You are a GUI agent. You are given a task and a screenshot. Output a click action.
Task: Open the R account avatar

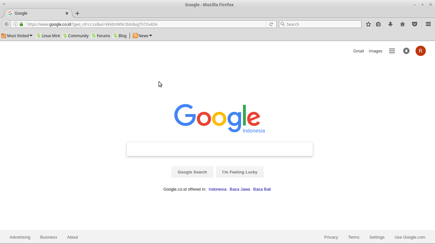[421, 51]
